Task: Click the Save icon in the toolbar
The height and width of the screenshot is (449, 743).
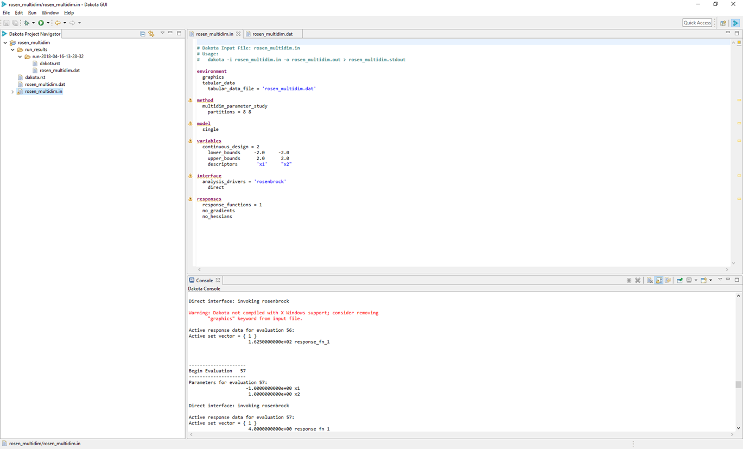Action: pos(6,22)
